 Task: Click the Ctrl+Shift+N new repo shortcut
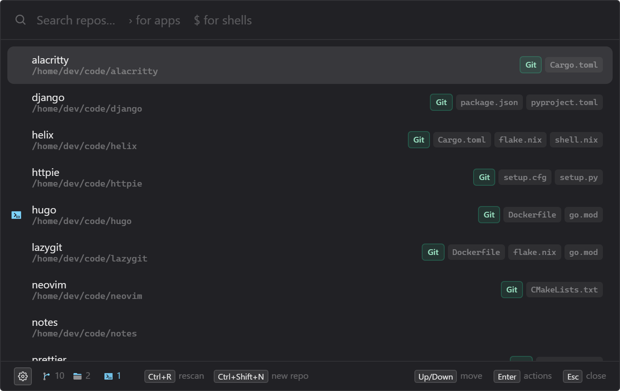261,376
